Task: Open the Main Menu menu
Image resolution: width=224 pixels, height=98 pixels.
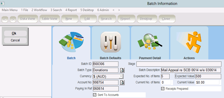Action: [10, 10]
